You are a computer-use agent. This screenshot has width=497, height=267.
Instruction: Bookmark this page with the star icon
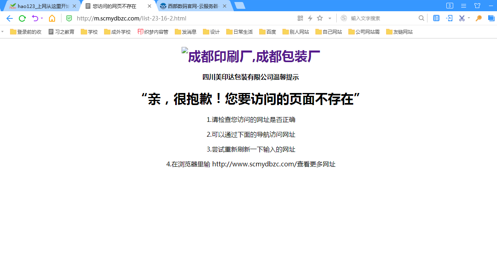click(x=319, y=18)
